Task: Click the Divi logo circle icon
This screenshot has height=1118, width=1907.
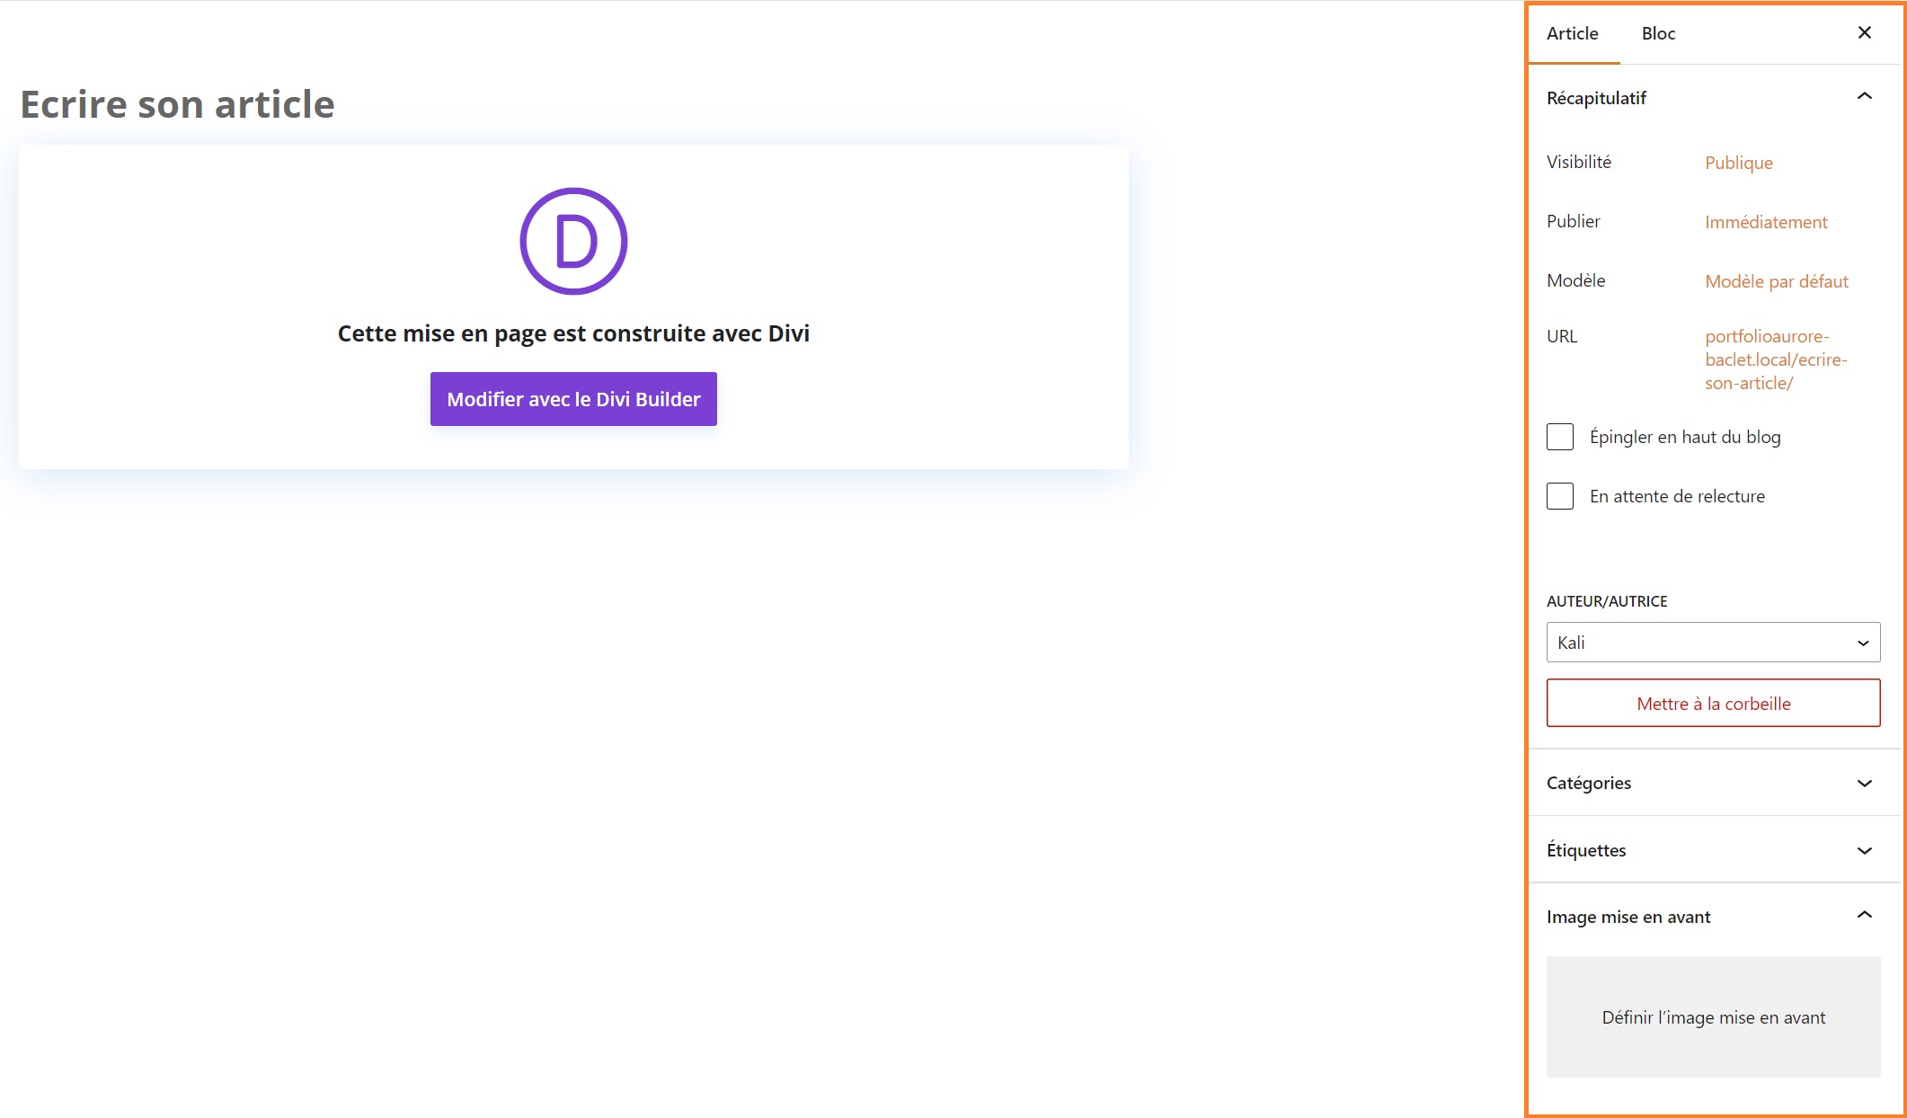Action: click(573, 241)
